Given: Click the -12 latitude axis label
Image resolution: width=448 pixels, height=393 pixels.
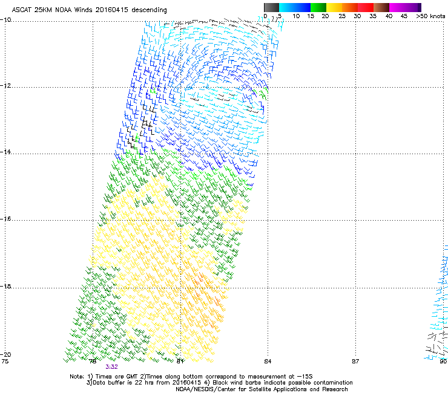Looking at the screenshot, I should point(5,86).
